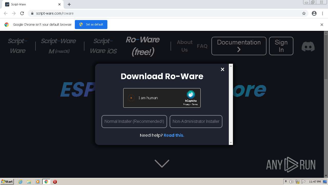The image size is (328, 185).
Task: Switch to Chrome in the taskbar
Action: pos(46,182)
